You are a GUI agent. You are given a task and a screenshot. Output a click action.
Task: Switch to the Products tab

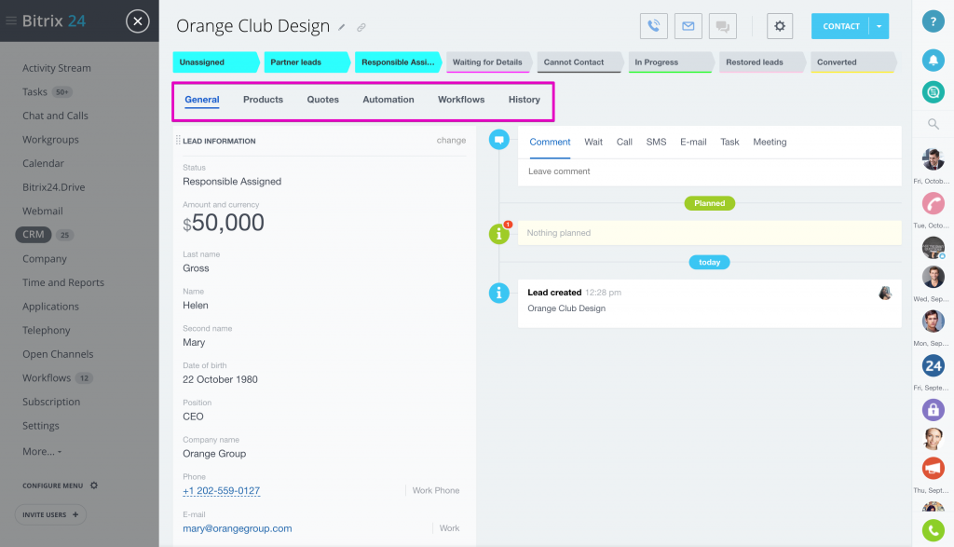(x=263, y=100)
